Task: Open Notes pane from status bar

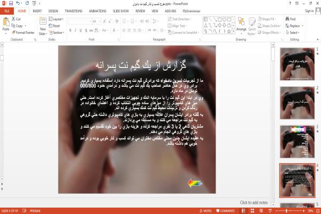Action: [205, 211]
